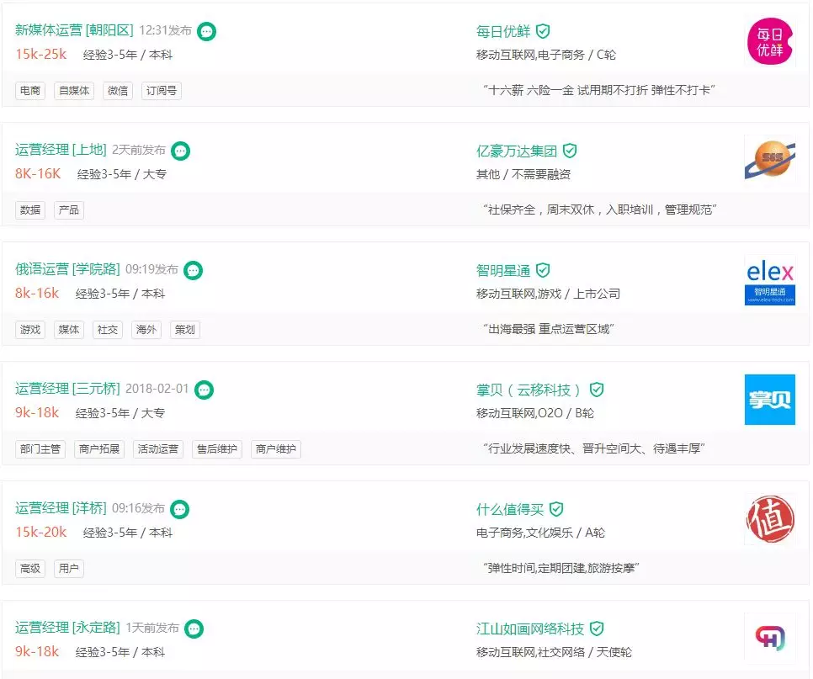This screenshot has height=679, width=813.
Task: Click verified shield icon beside 每日优鲜
Action: click(x=542, y=32)
